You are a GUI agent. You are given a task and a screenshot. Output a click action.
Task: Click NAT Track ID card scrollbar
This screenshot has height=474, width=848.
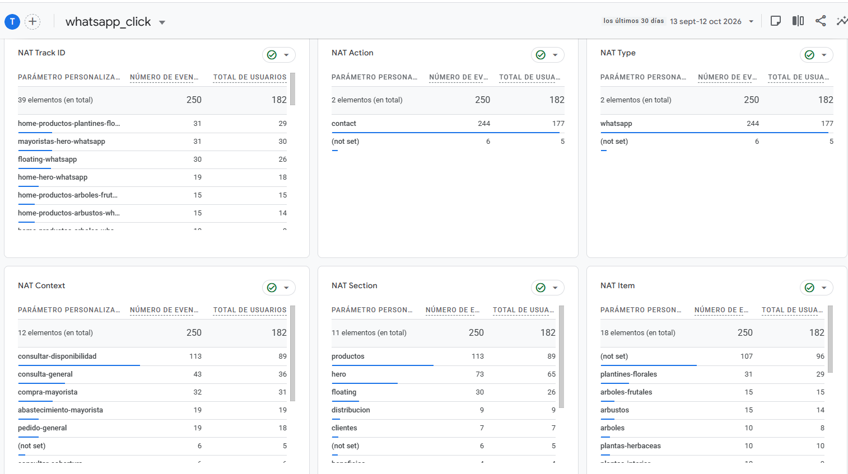click(x=293, y=89)
